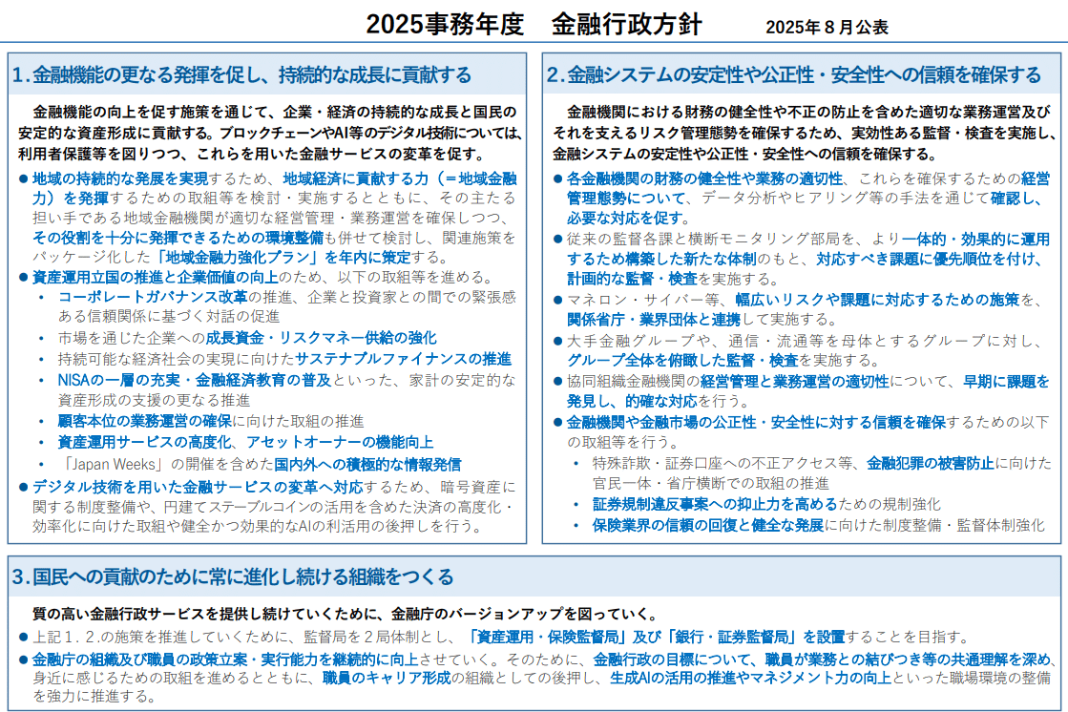Click the phrase '経営管理と業務運営の適切性'
Image resolution: width=1068 pixels, height=712 pixels.
[x=795, y=382]
